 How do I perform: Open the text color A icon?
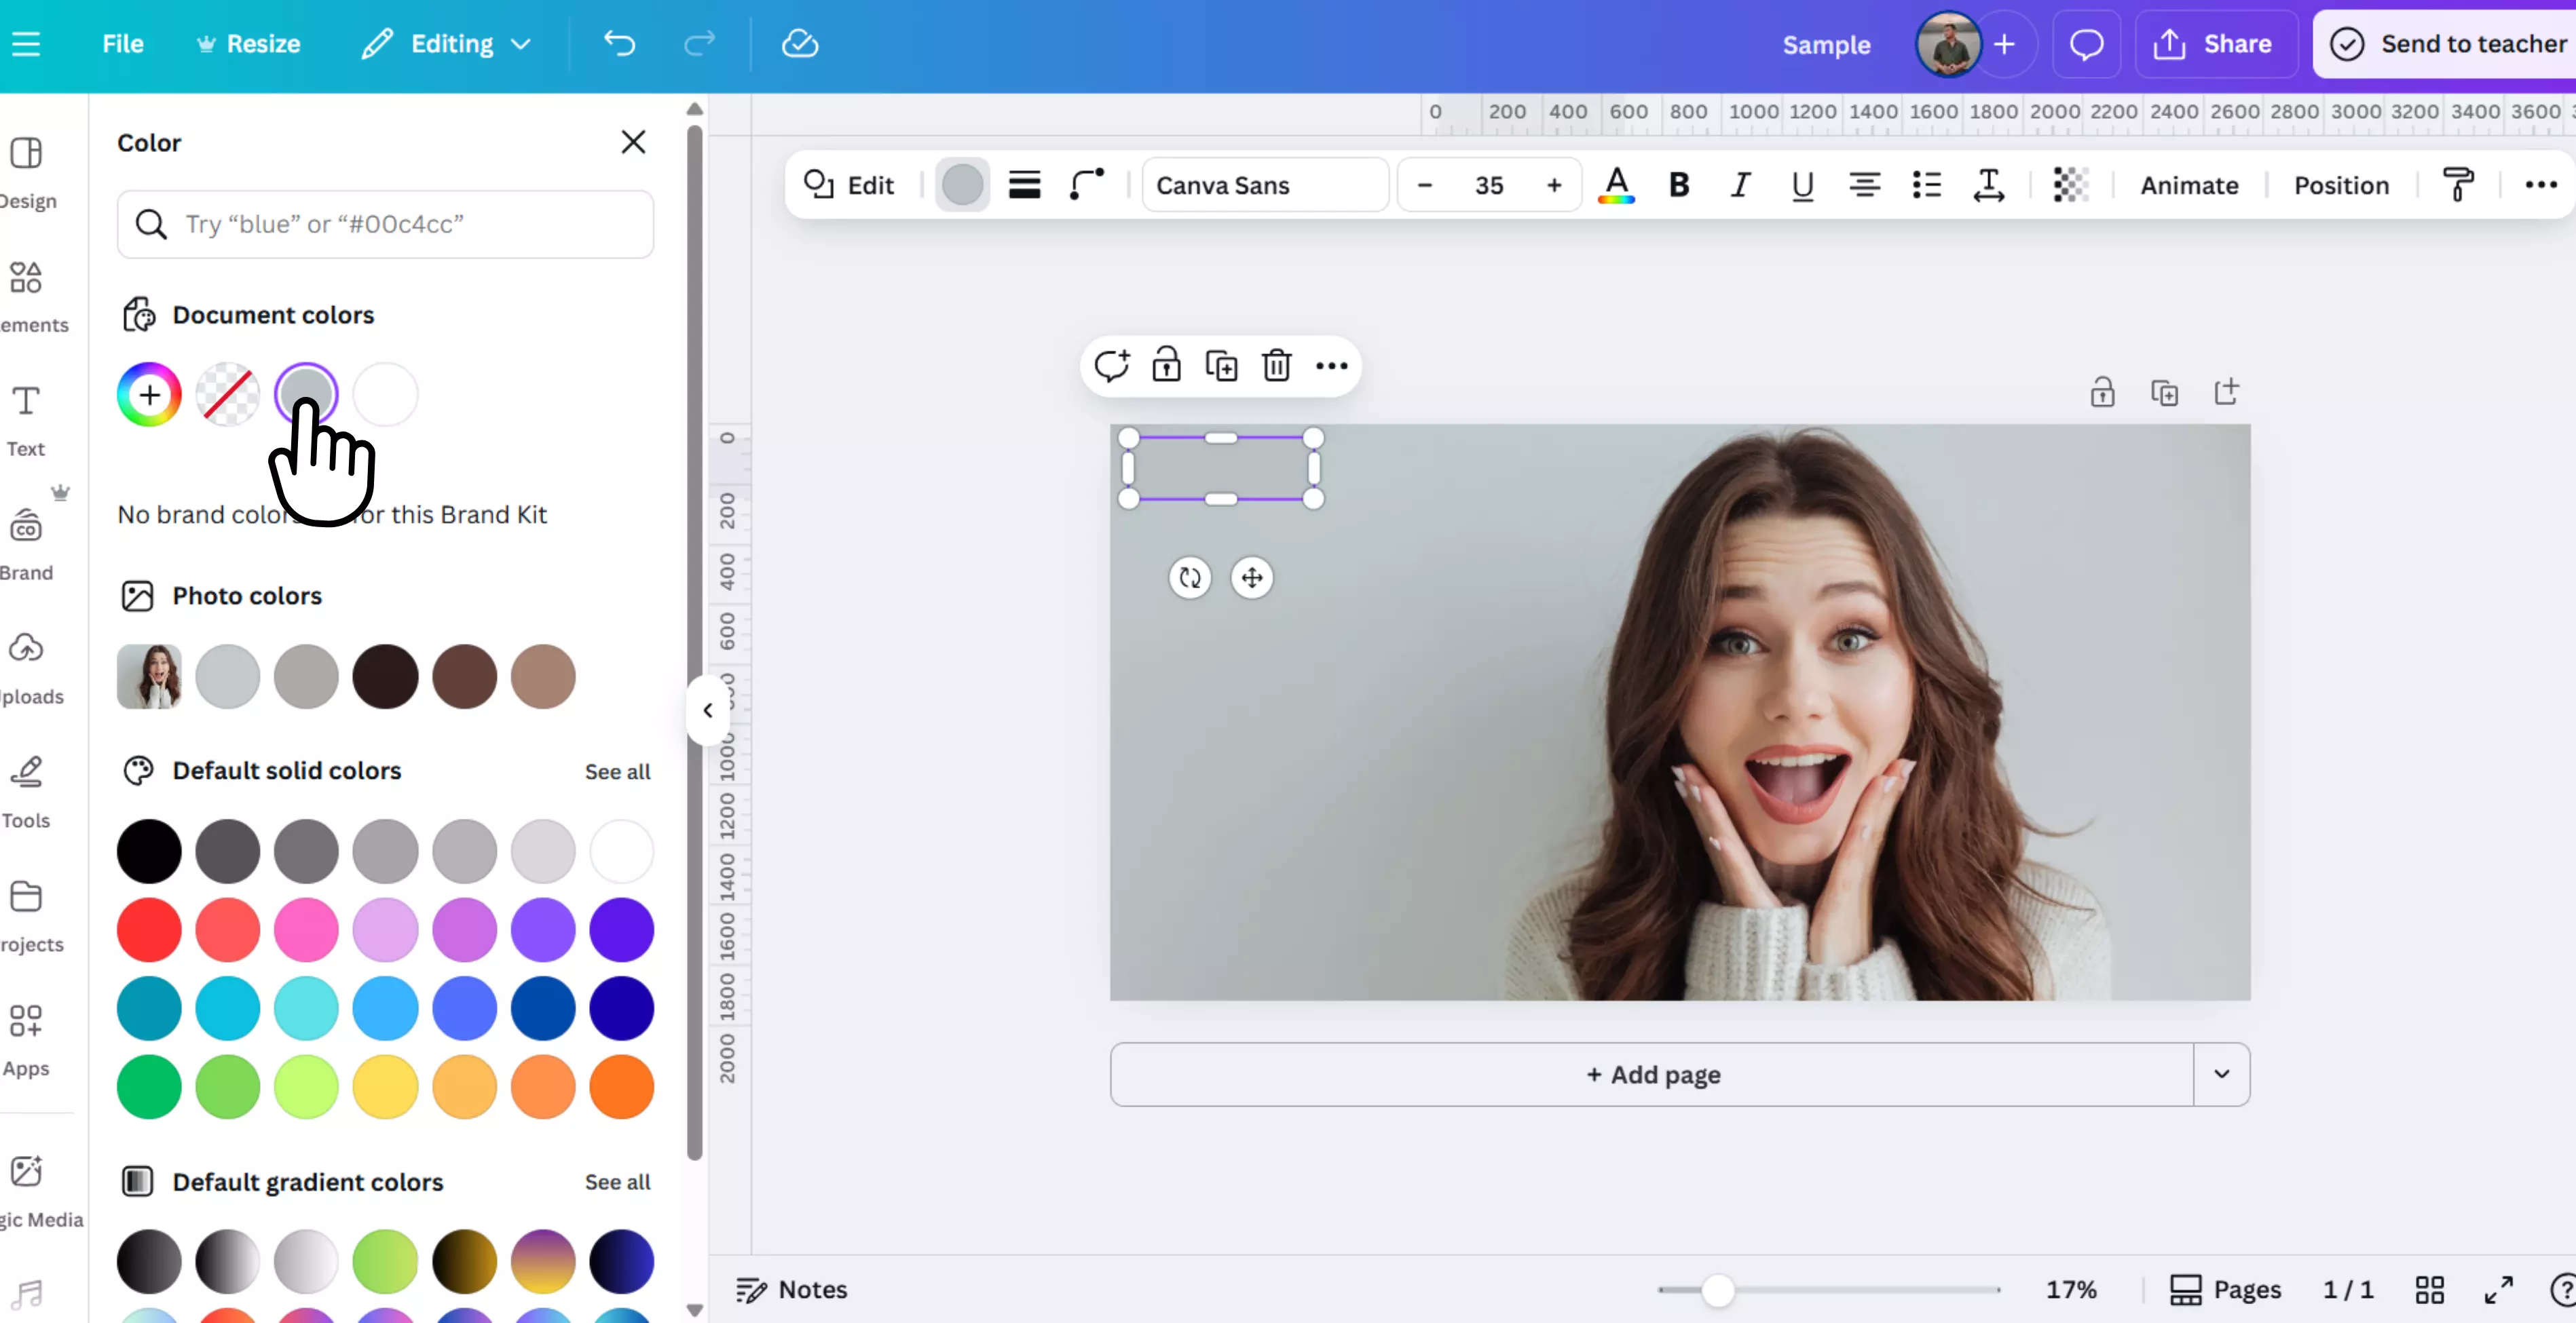coord(1616,185)
